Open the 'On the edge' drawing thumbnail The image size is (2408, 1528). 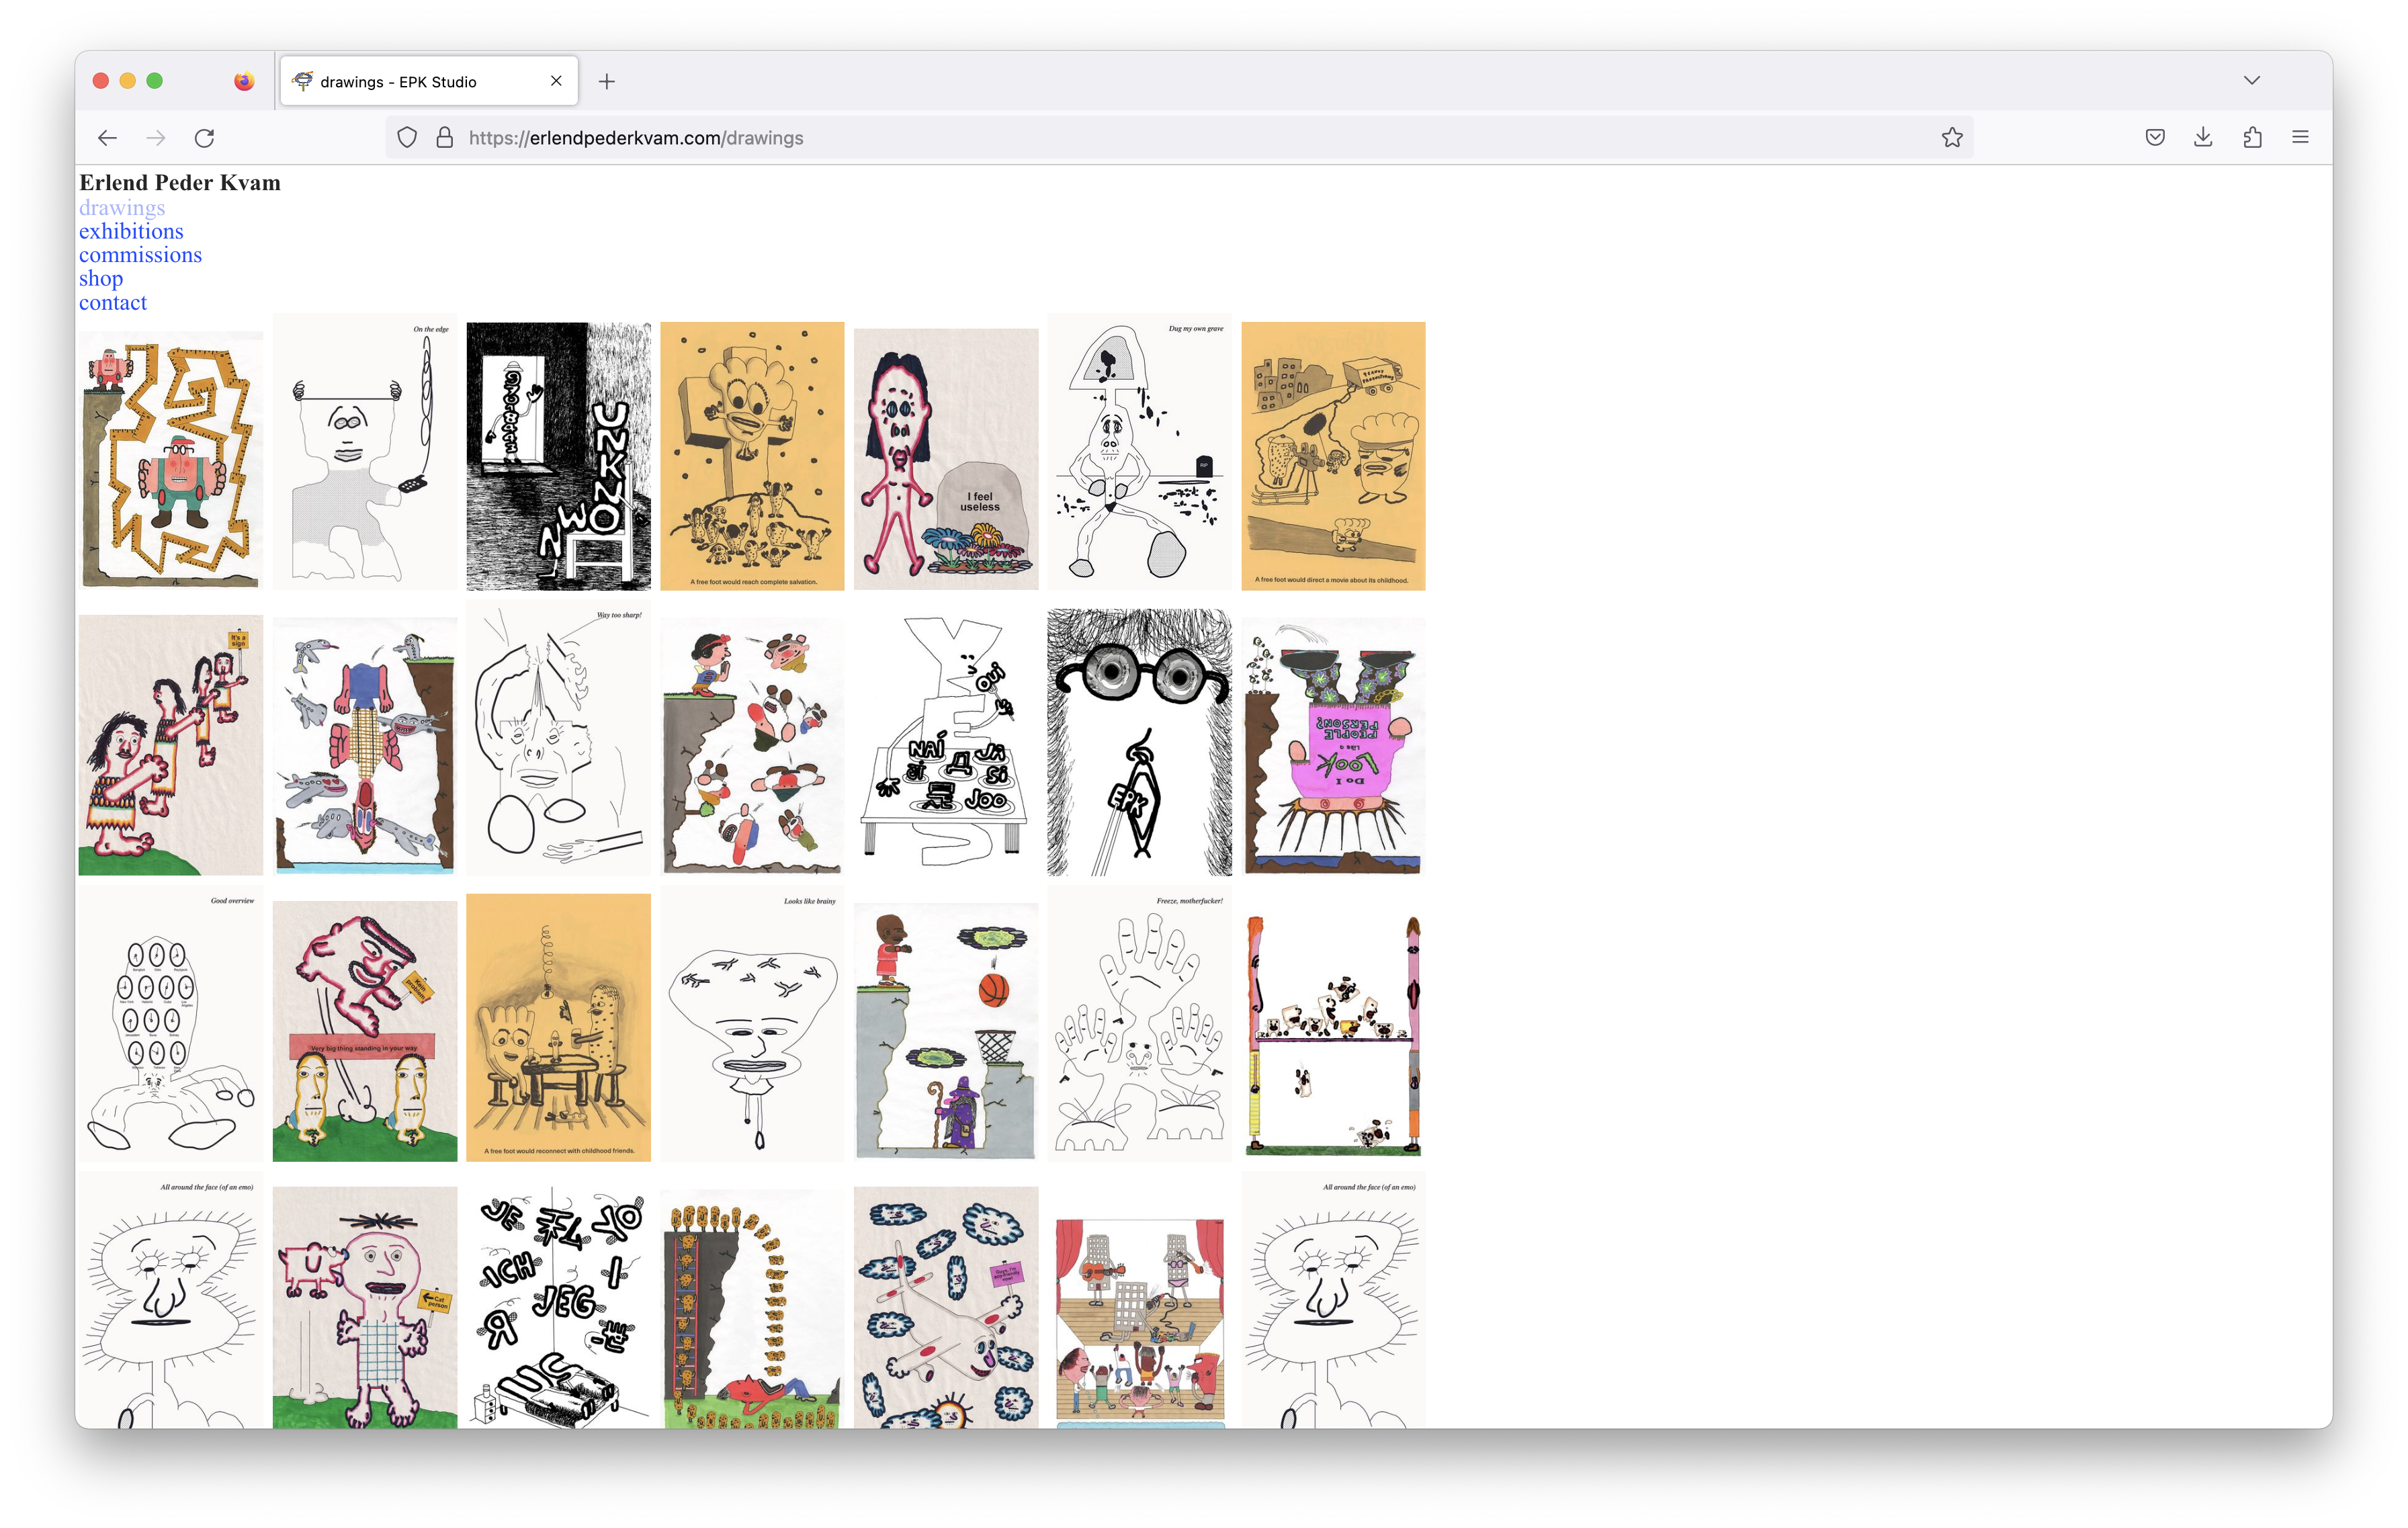tap(365, 452)
